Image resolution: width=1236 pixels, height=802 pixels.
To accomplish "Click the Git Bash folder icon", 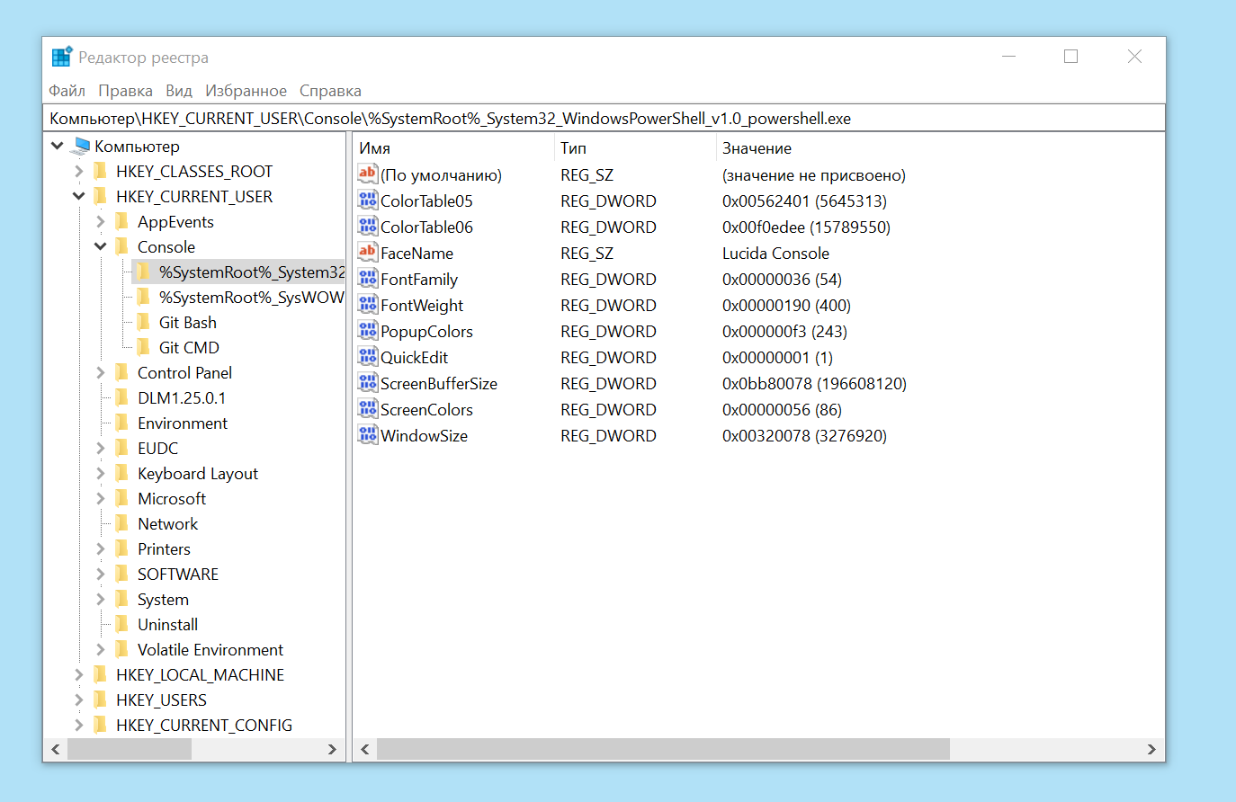I will click(x=144, y=322).
